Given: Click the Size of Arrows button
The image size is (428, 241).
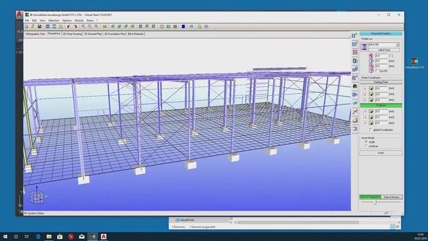Looking at the screenshot, I should 392,197.
